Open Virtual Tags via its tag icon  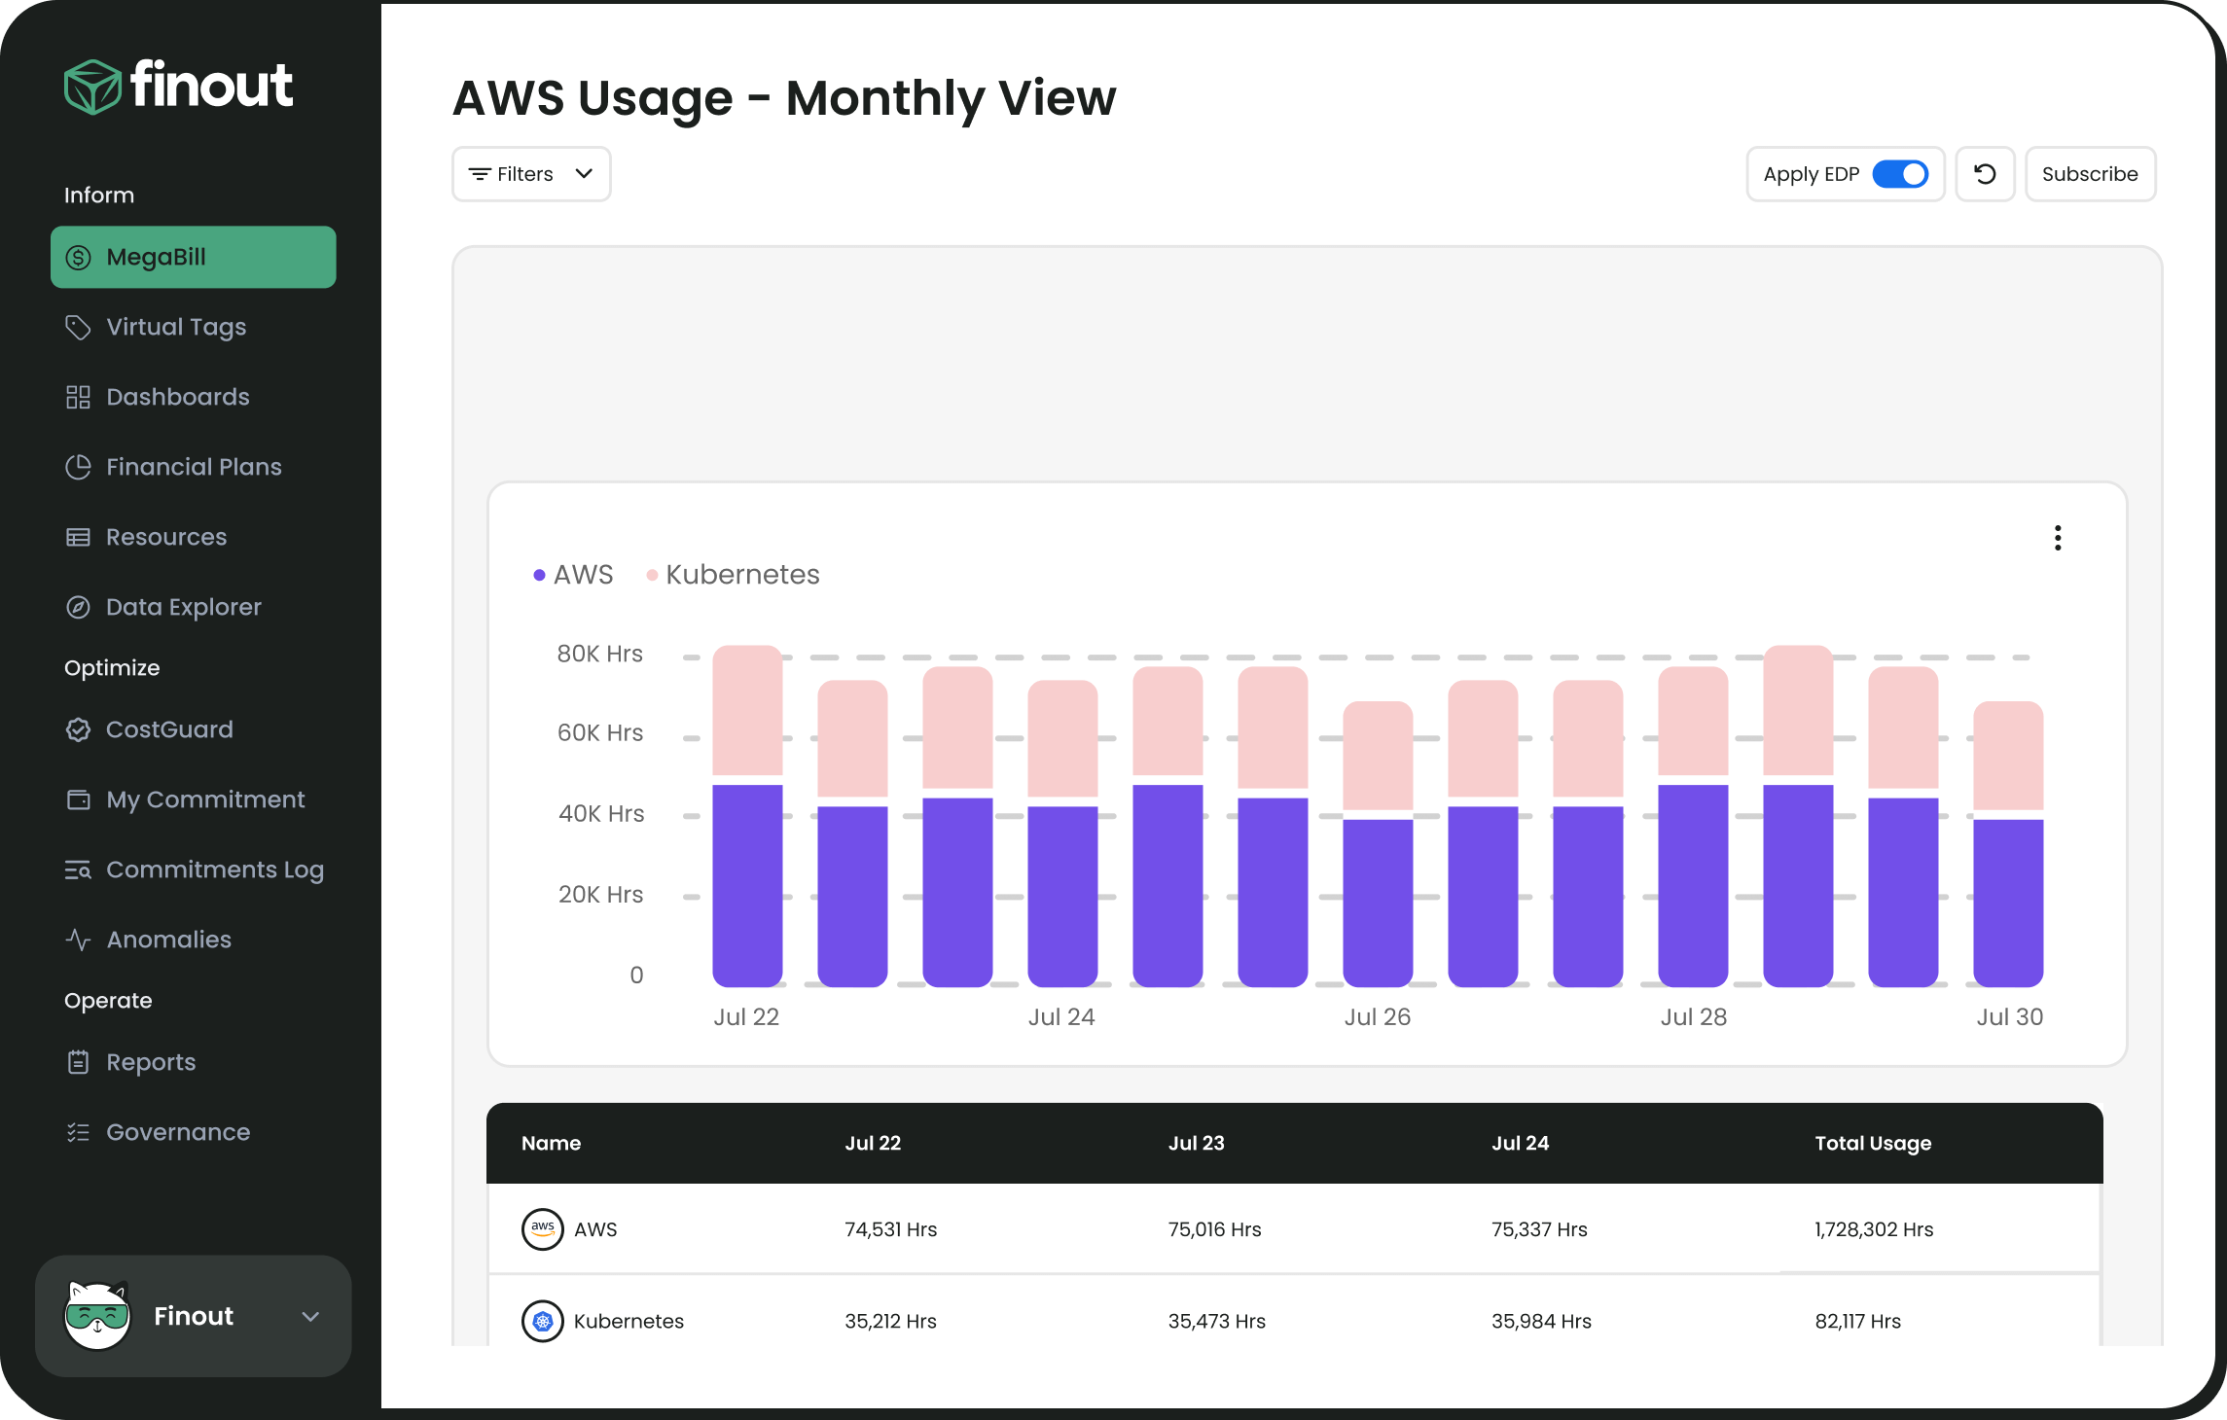[x=79, y=327]
